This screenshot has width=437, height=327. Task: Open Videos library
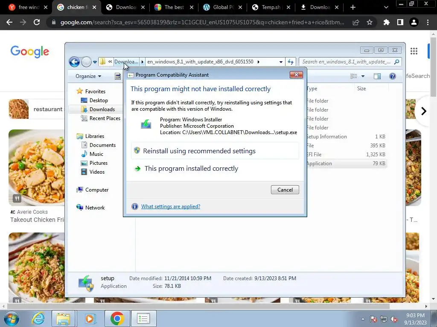97,172
